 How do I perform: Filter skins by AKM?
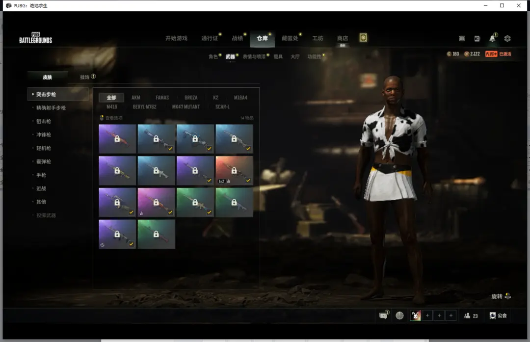[136, 98]
